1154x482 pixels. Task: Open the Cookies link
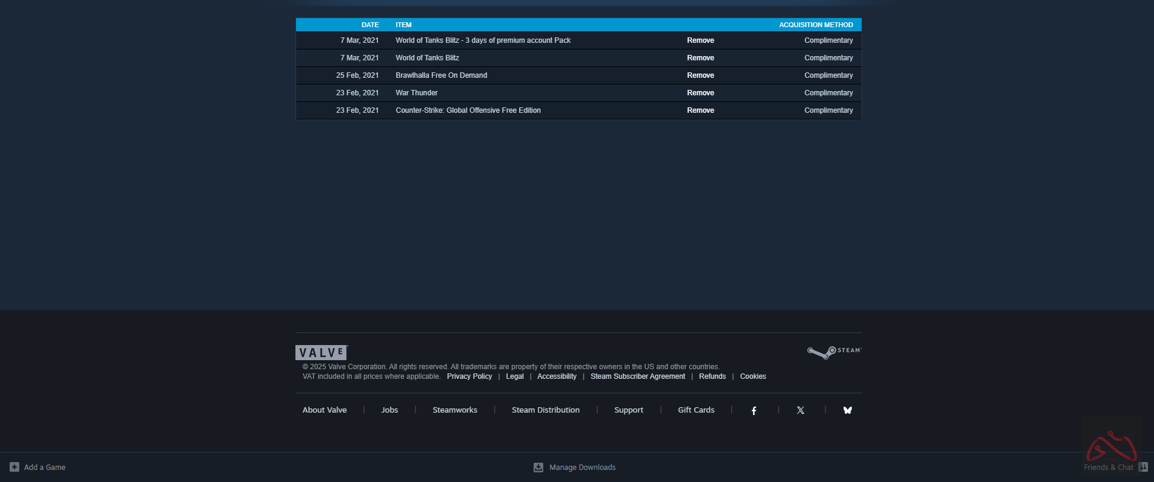tap(752, 376)
